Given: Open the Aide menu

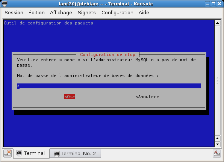Looking at the screenshot, I should tap(144, 12).
